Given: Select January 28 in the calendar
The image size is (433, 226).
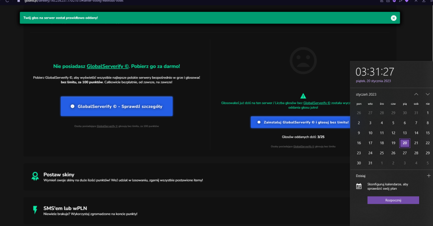Looking at the screenshot, I should point(416,153).
